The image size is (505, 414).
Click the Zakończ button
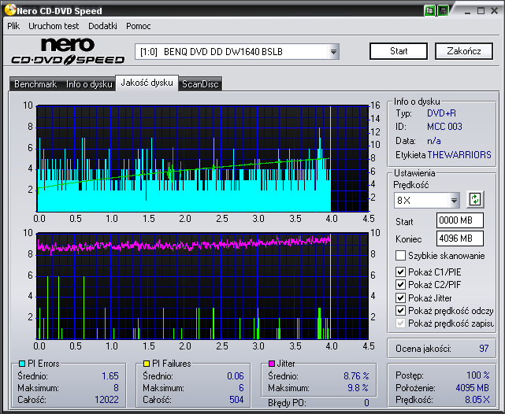pos(464,51)
